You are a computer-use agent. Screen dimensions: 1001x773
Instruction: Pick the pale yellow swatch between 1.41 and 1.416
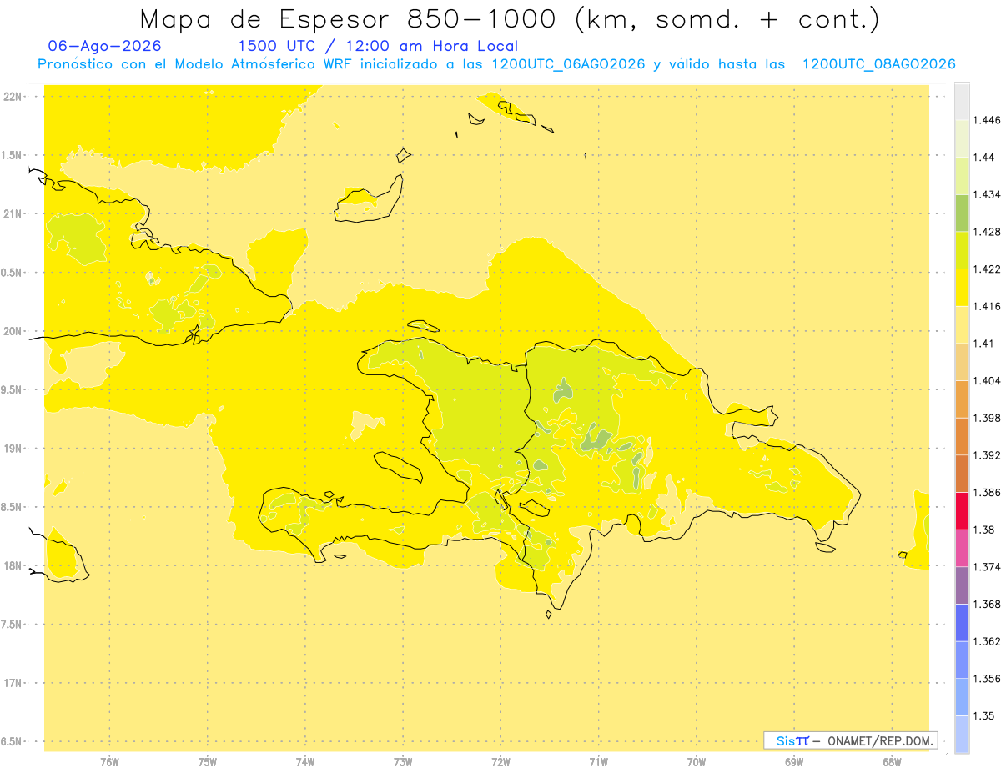pos(962,324)
